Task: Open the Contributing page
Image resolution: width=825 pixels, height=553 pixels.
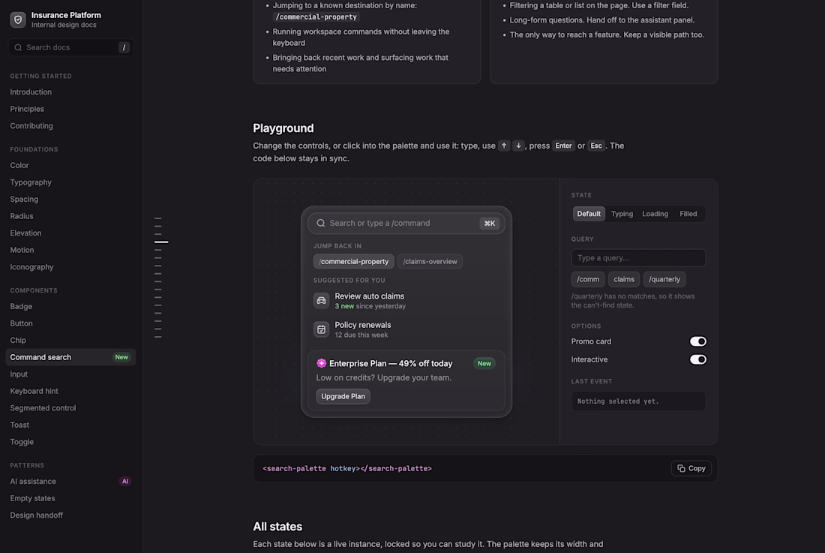Action: (x=31, y=126)
